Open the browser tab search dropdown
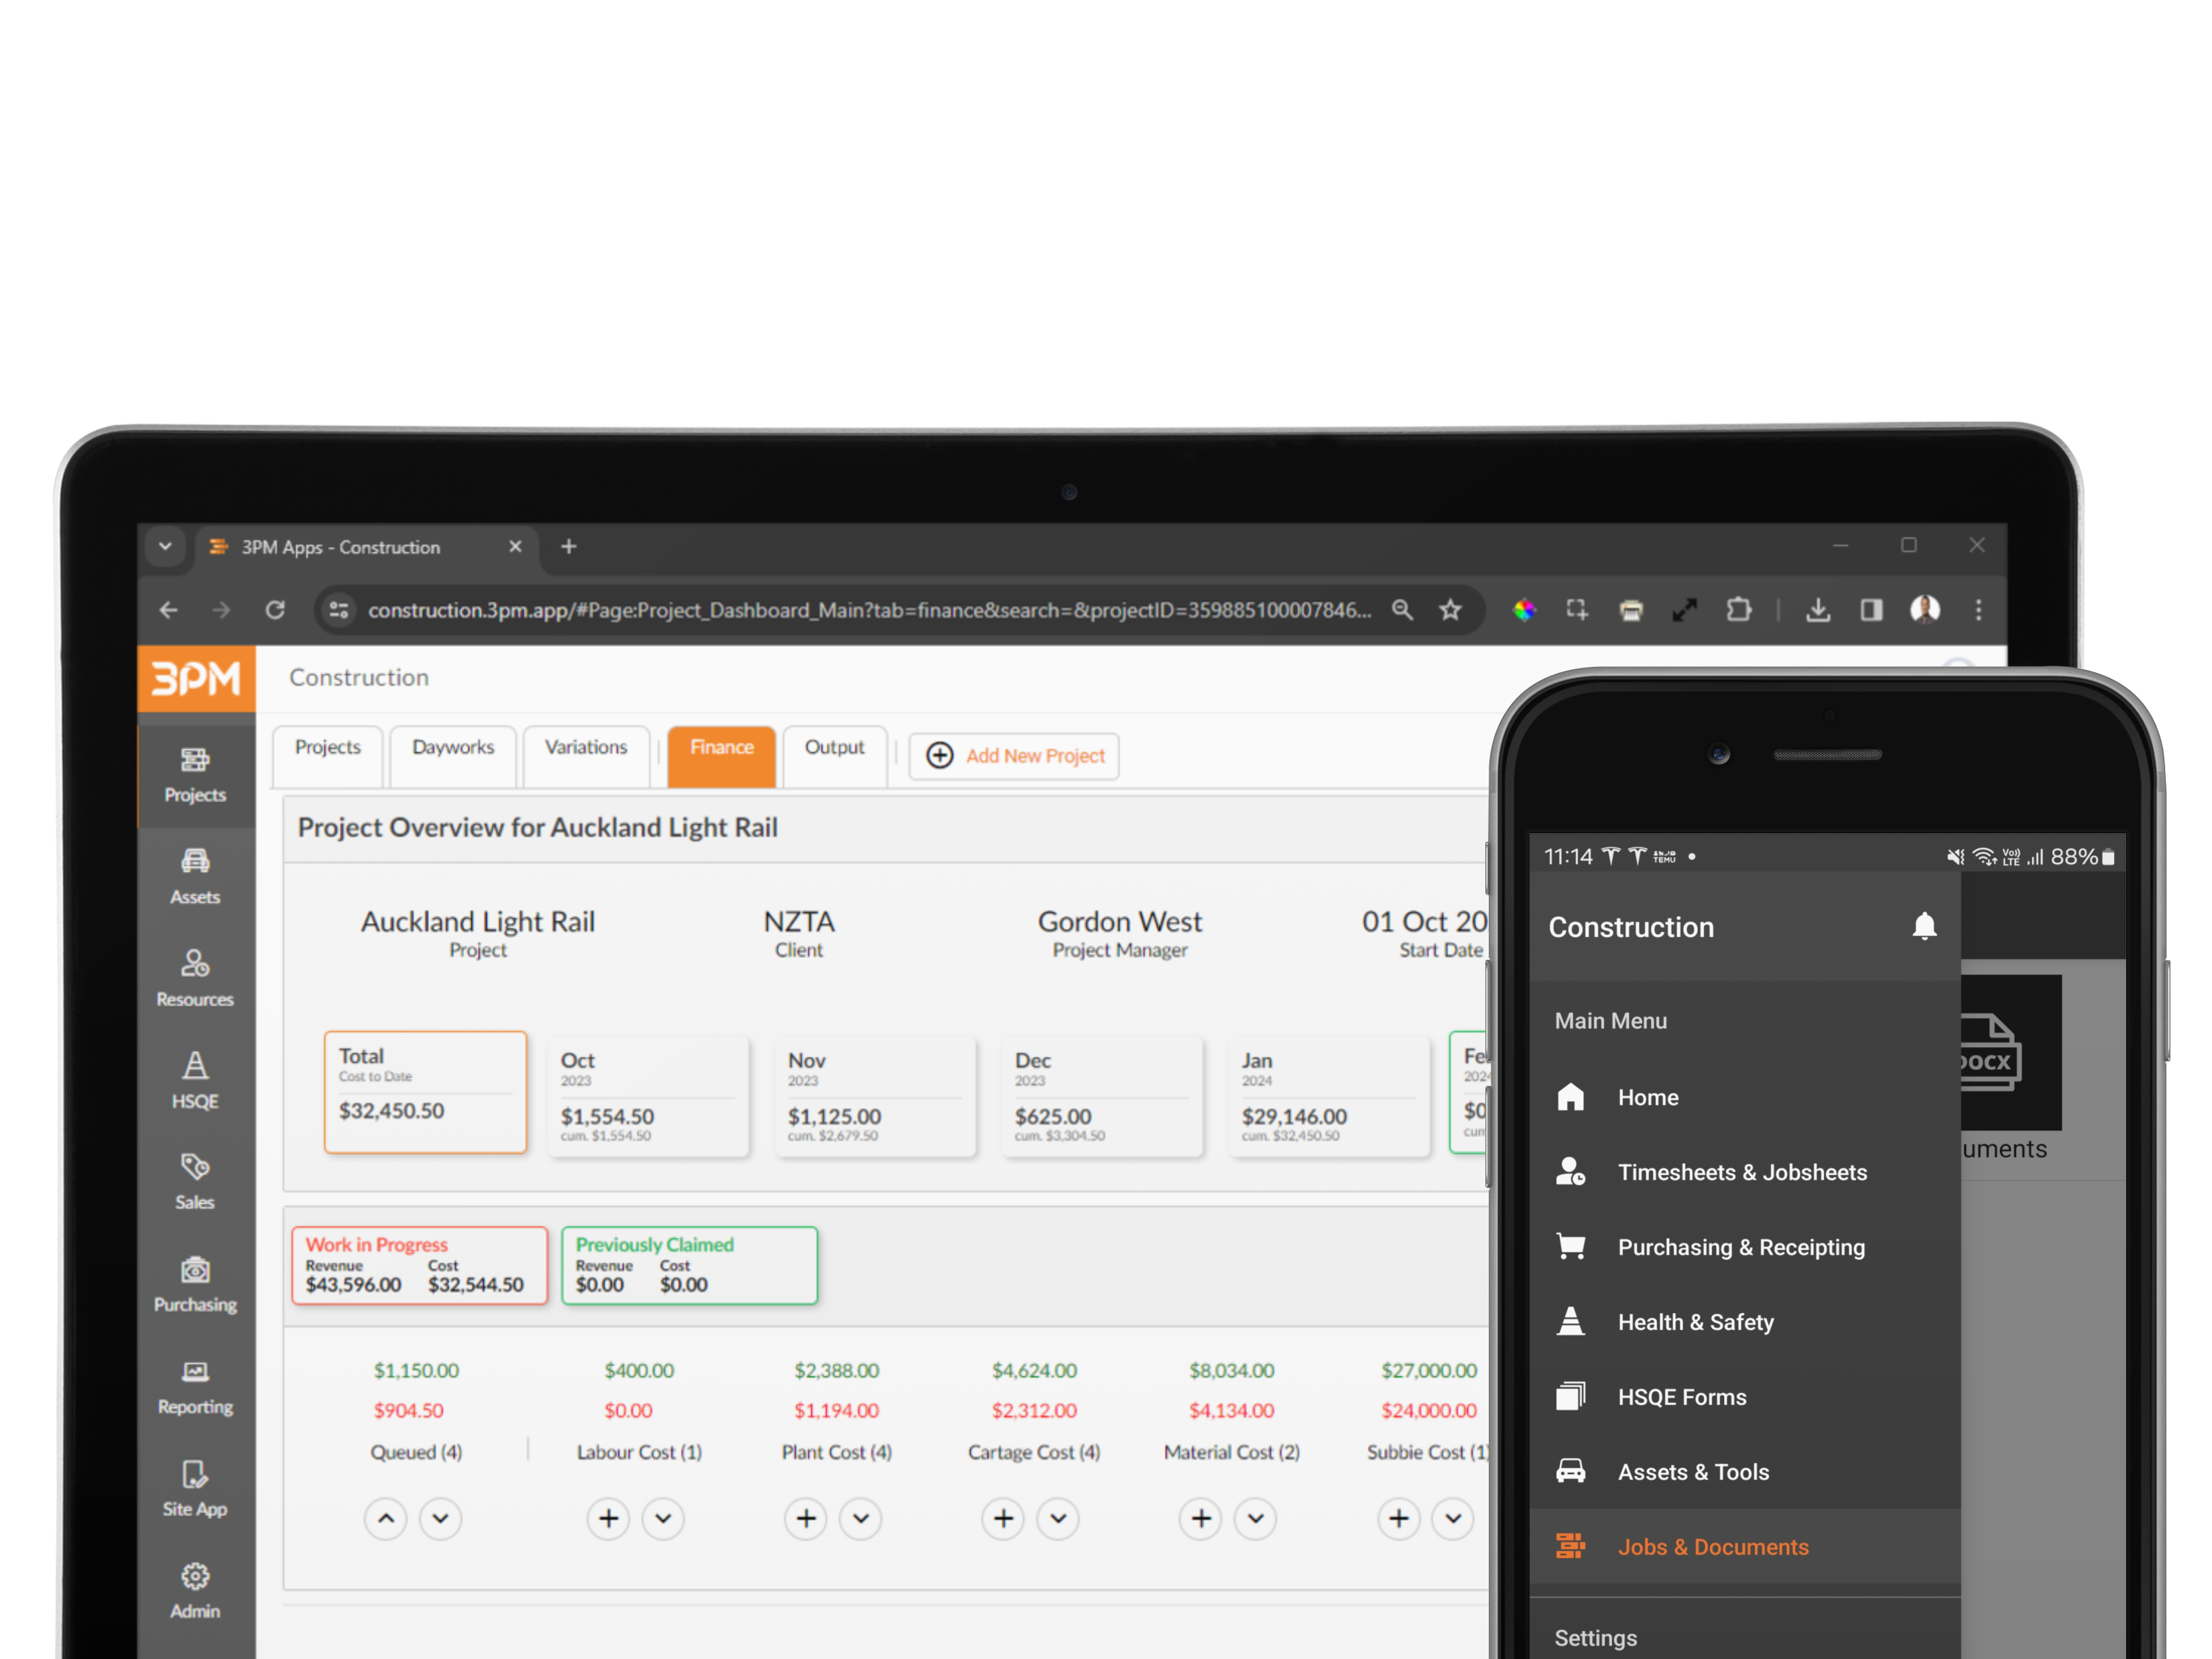This screenshot has height=1659, width=2212. tap(165, 546)
